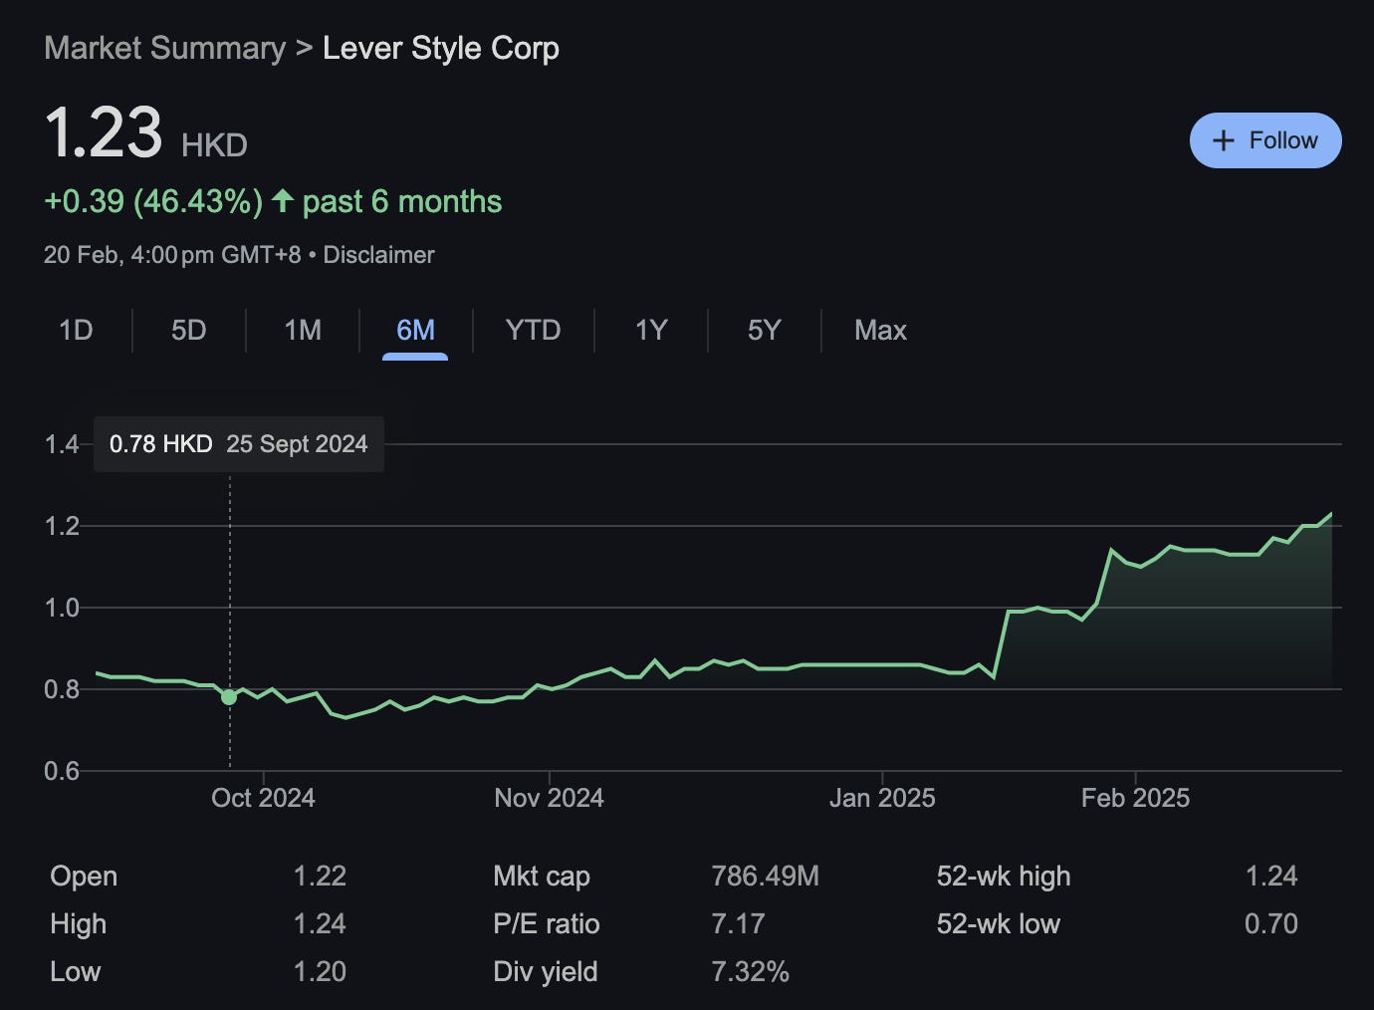Click the Feb 2025 axis label

click(1135, 798)
